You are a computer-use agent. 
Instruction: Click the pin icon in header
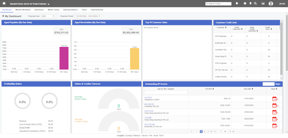pyautogui.click(x=250, y=3)
